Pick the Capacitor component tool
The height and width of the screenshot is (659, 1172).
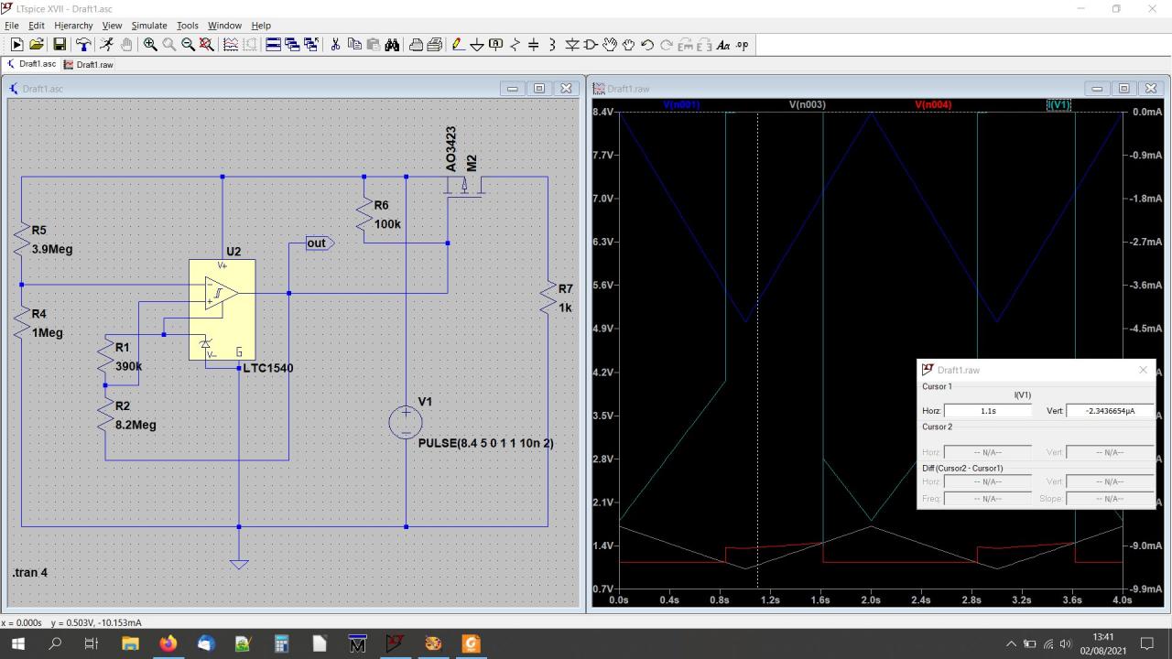534,45
